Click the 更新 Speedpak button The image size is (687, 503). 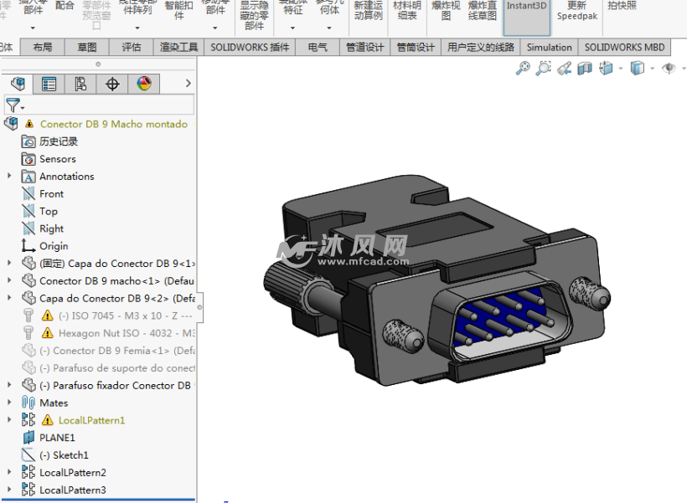pyautogui.click(x=577, y=10)
